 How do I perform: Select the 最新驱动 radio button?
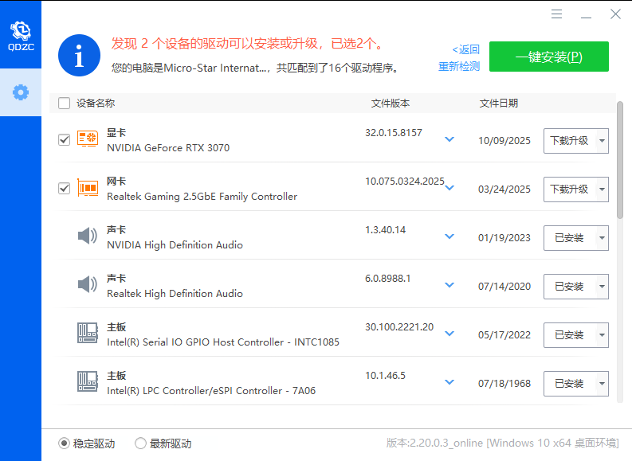[x=140, y=443]
